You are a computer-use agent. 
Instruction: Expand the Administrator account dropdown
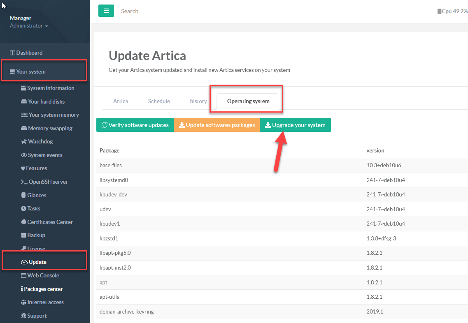pos(29,26)
